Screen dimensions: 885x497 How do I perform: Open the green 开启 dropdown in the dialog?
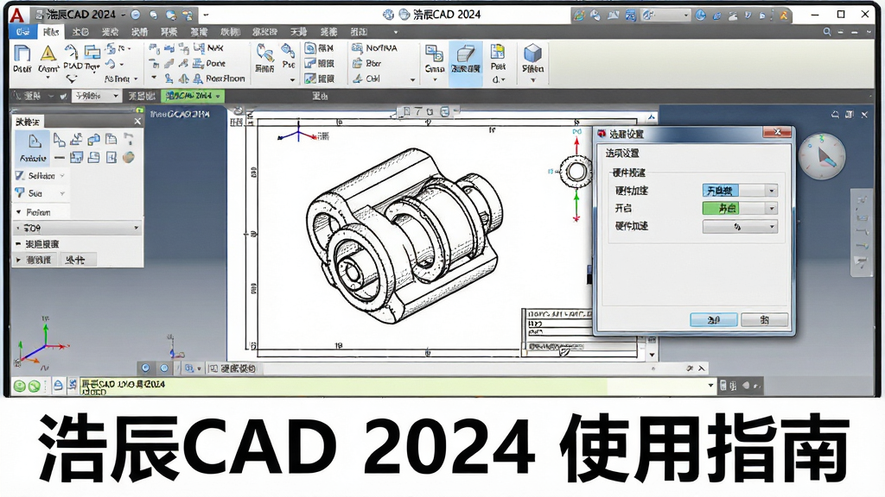pos(740,209)
